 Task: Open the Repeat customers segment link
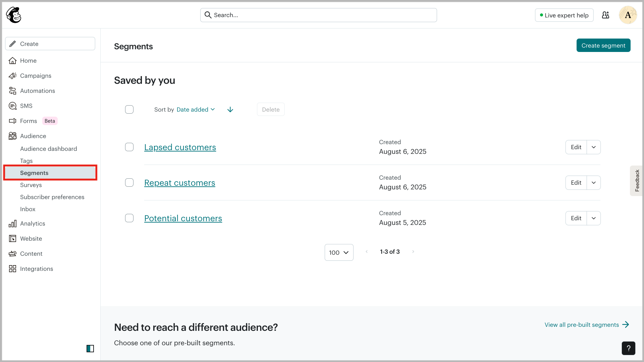179,183
